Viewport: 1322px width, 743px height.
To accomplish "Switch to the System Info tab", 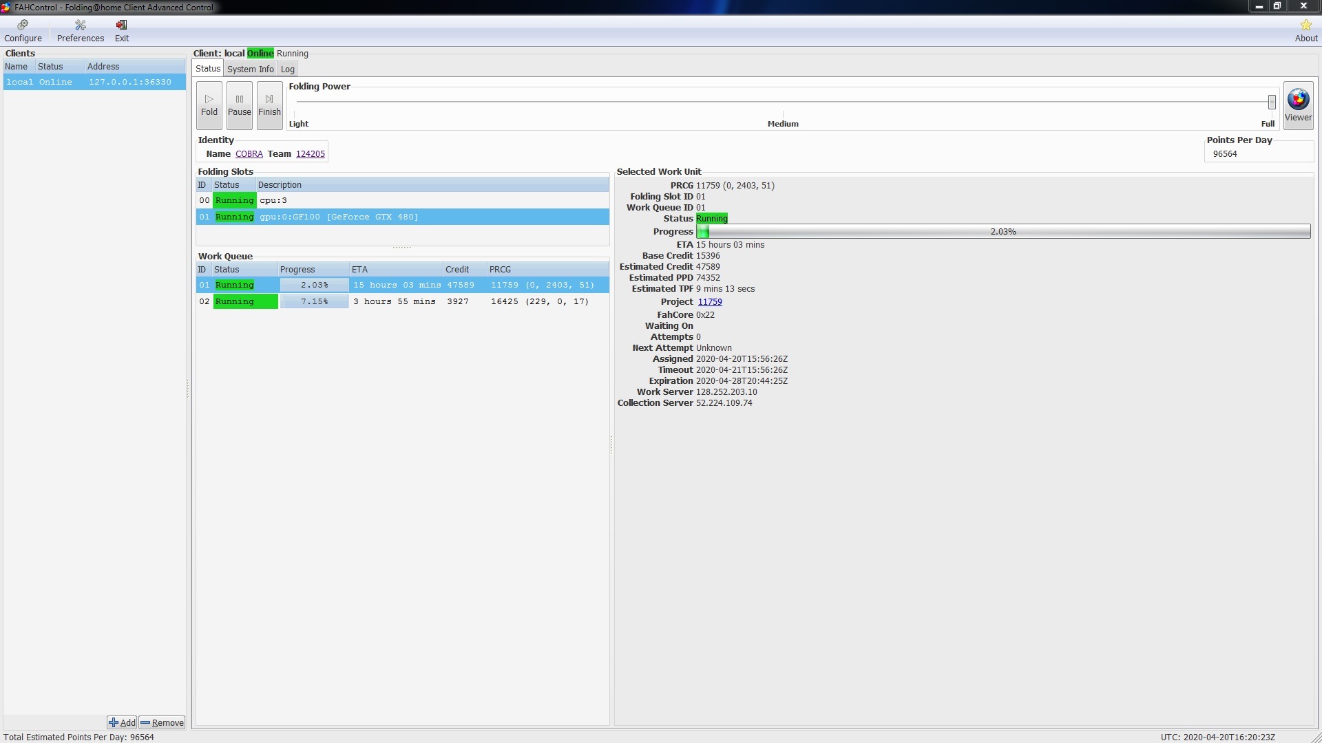I will [250, 69].
